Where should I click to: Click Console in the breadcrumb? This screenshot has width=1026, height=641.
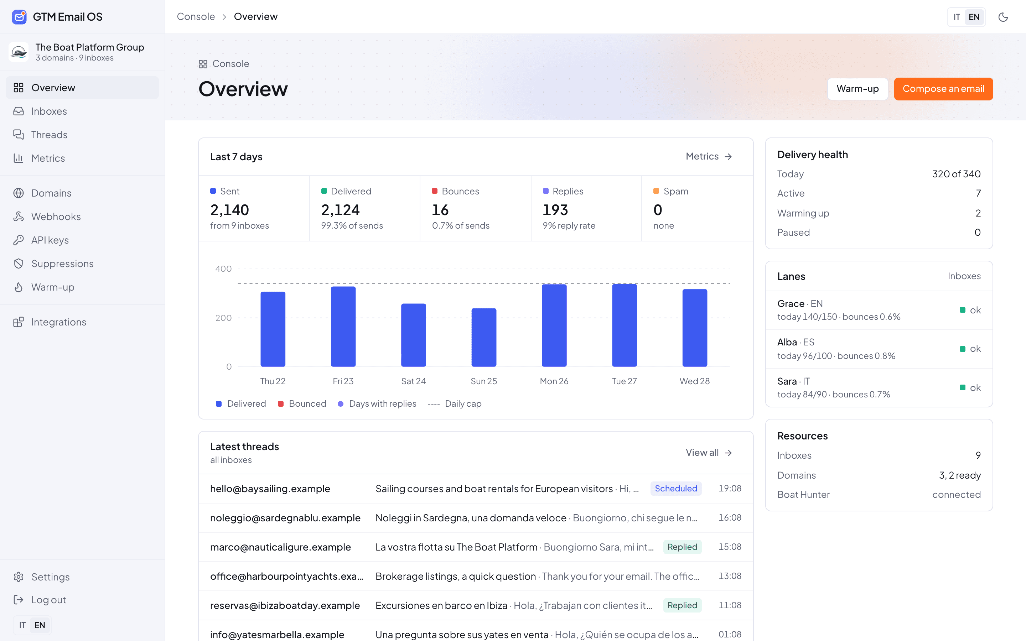[x=196, y=16]
